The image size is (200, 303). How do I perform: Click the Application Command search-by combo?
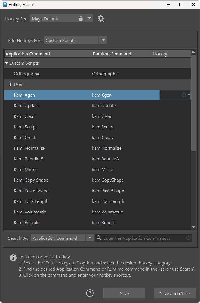(58, 238)
